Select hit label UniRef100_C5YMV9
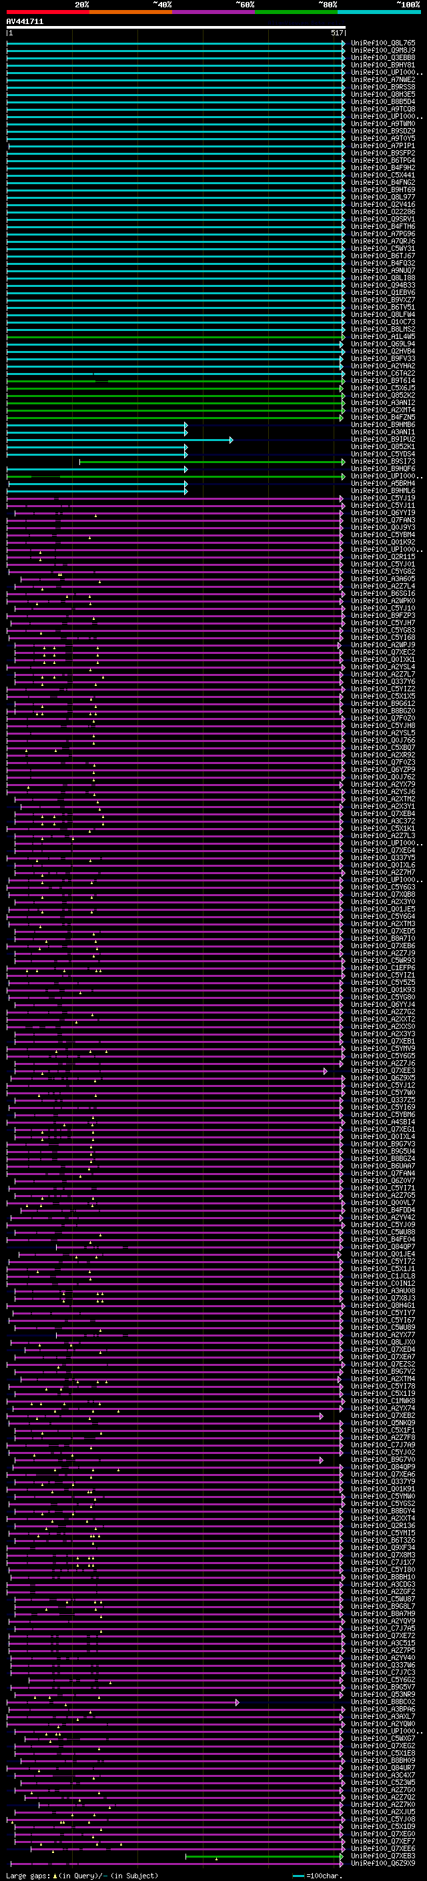 (383, 1048)
